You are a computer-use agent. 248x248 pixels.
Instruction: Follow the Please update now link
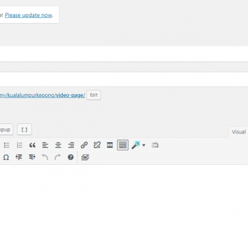point(29,15)
